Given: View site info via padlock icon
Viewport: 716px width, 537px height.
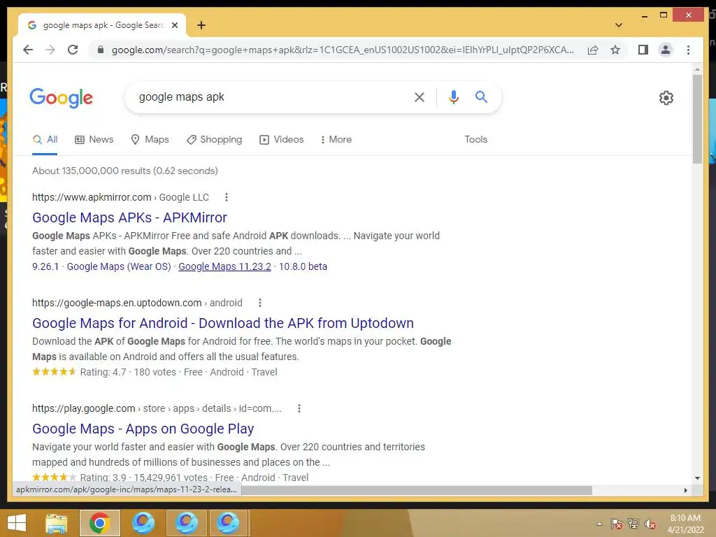Looking at the screenshot, I should click(101, 50).
